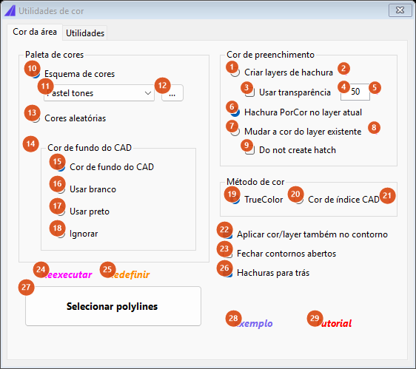
Task: Enable the Usar transparência checkbox
Action: click(x=288, y=92)
